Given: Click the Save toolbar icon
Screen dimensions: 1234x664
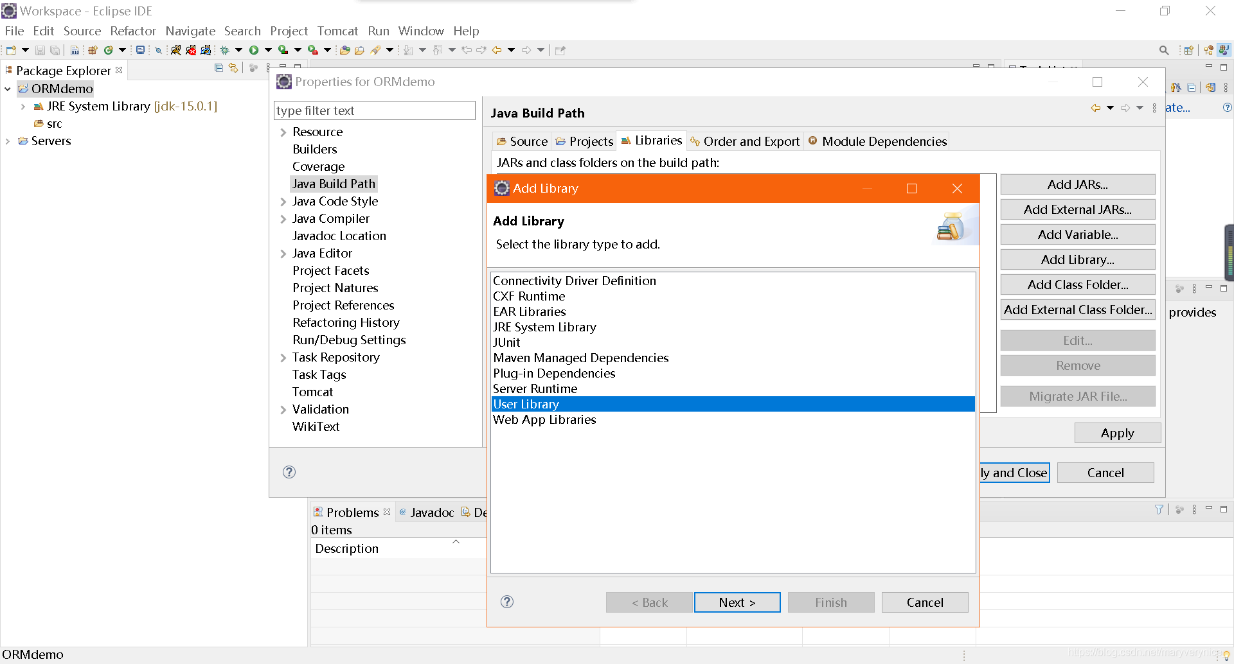Looking at the screenshot, I should pos(40,50).
